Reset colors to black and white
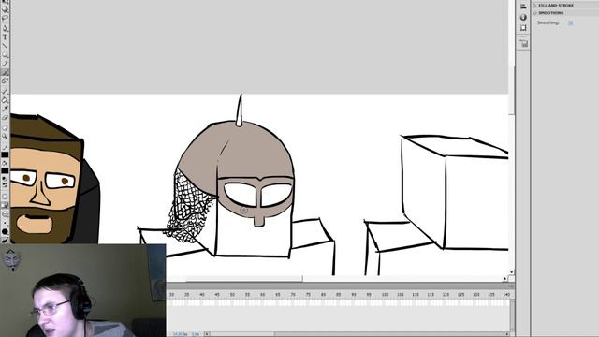599x337 pixels. pos(5,179)
